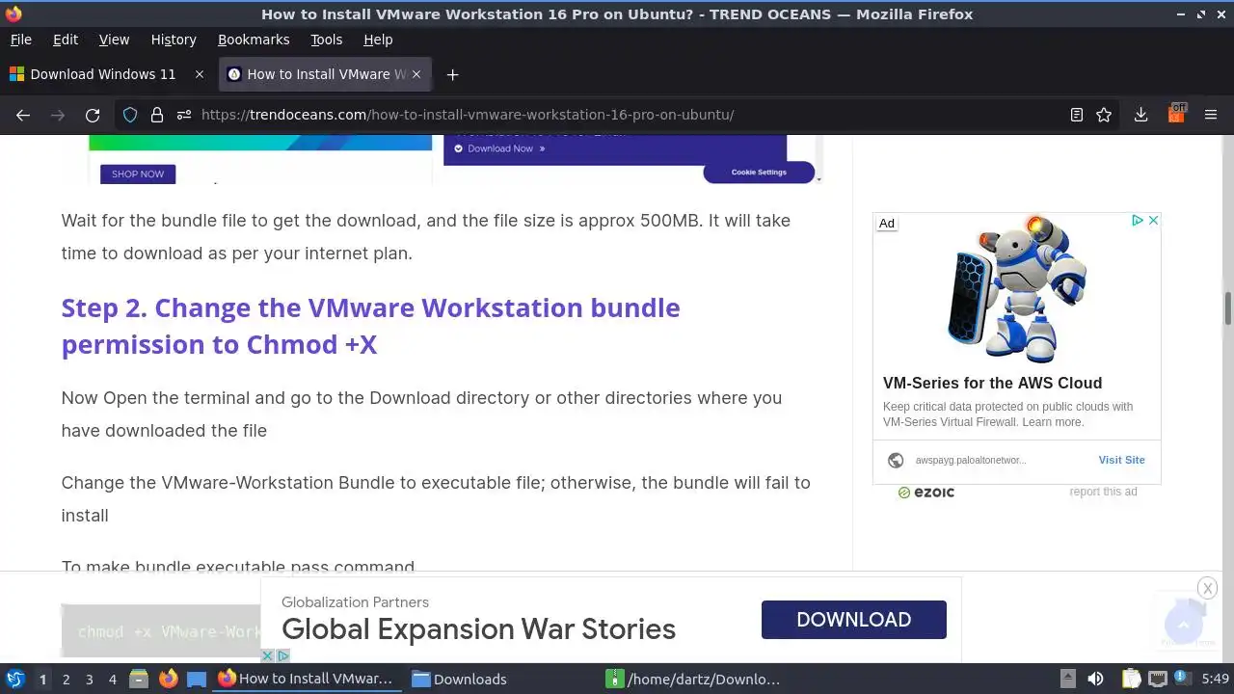Viewport: 1234px width, 694px height.
Task: Open VM-Series for the AWS Cloud ad title
Action: [992, 383]
